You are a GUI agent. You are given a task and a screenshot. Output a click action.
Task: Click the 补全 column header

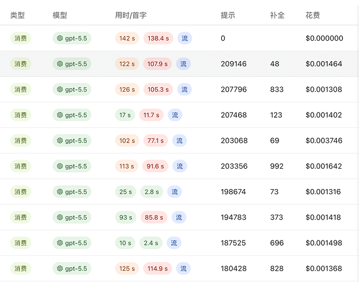coord(277,15)
